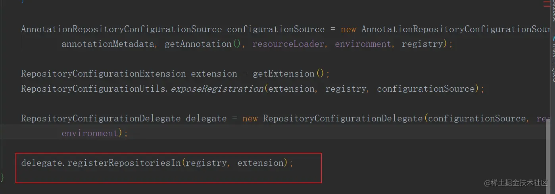Click the exposeRegistration static method
The image size is (555, 194).
click(x=217, y=89)
